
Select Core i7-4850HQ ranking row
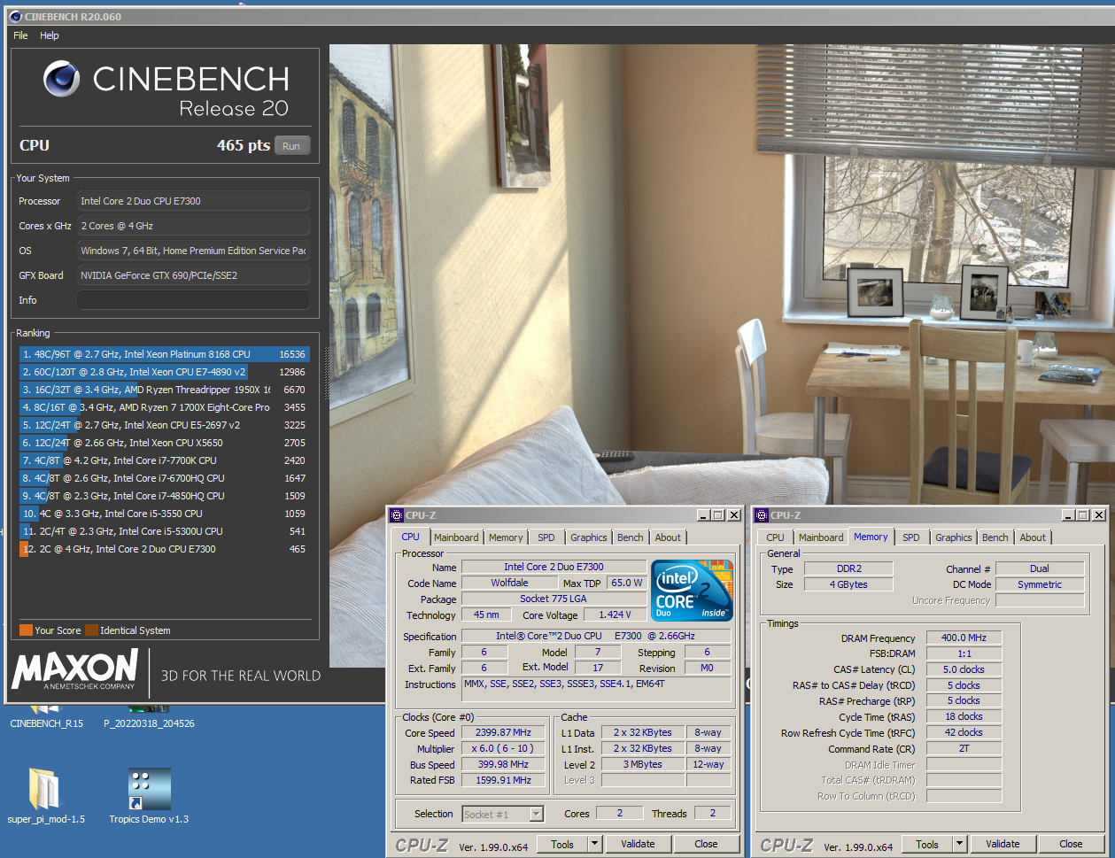pos(165,496)
